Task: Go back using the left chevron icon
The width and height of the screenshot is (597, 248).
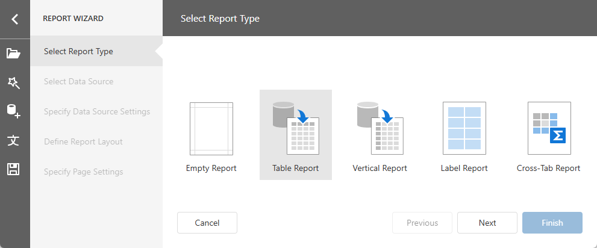Action: [15, 19]
